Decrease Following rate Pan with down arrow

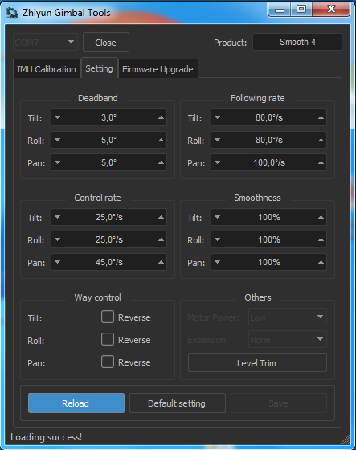coord(217,162)
